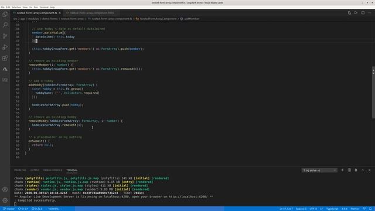
Task: Open the feedback icon in the status bar
Action: pos(364,209)
